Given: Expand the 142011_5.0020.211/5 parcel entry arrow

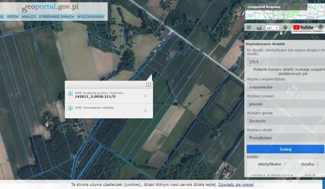Looking at the screenshot, I should point(145,96).
